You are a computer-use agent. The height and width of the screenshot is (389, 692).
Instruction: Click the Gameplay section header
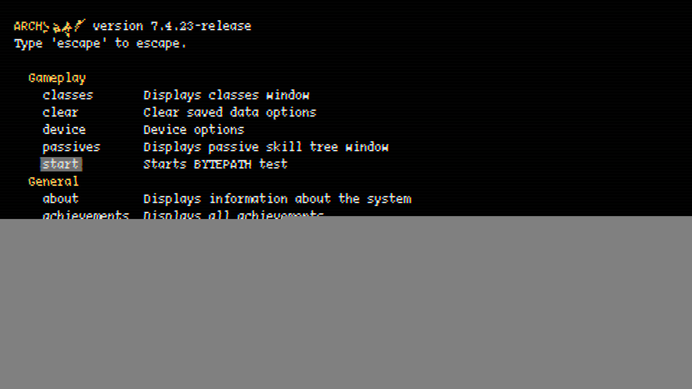57,78
